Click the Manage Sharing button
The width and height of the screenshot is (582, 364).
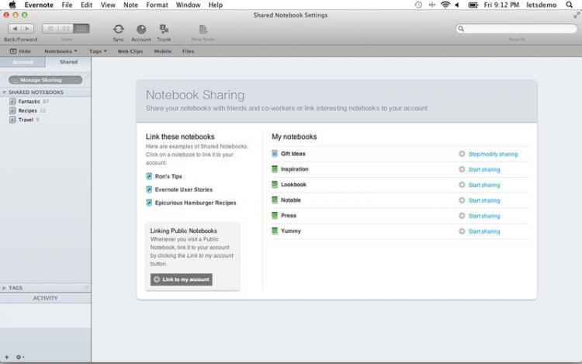coord(45,80)
